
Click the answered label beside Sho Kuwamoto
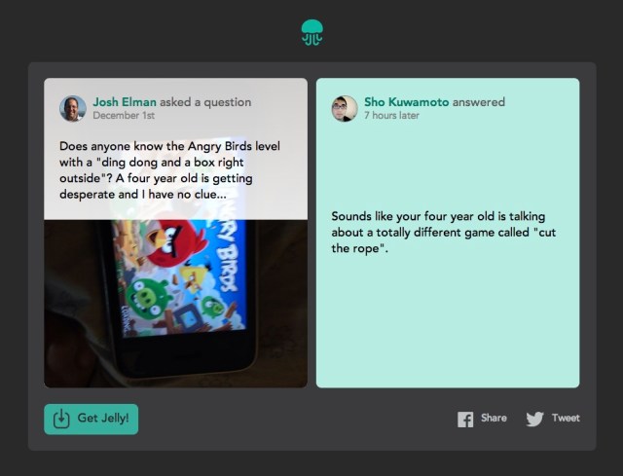(479, 102)
